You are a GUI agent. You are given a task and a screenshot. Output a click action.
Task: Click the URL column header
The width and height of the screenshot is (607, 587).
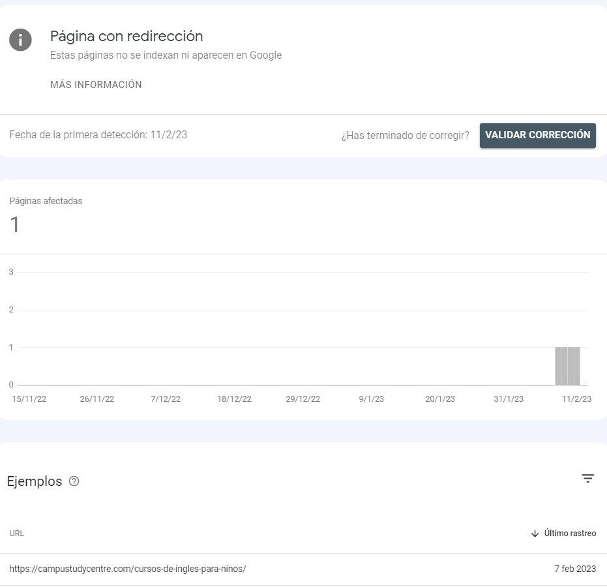coord(17,533)
